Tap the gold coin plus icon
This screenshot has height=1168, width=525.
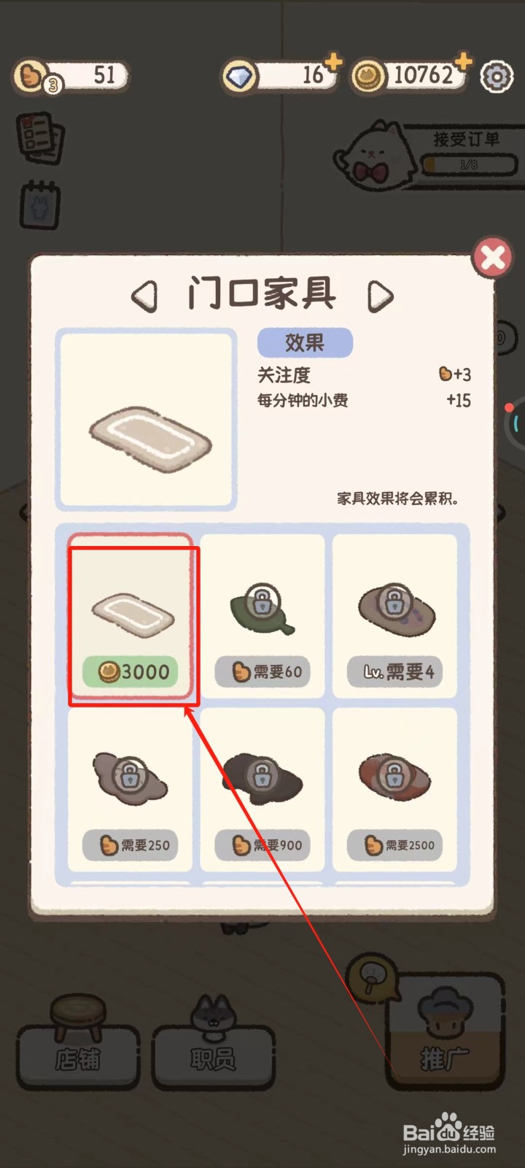coord(463,61)
